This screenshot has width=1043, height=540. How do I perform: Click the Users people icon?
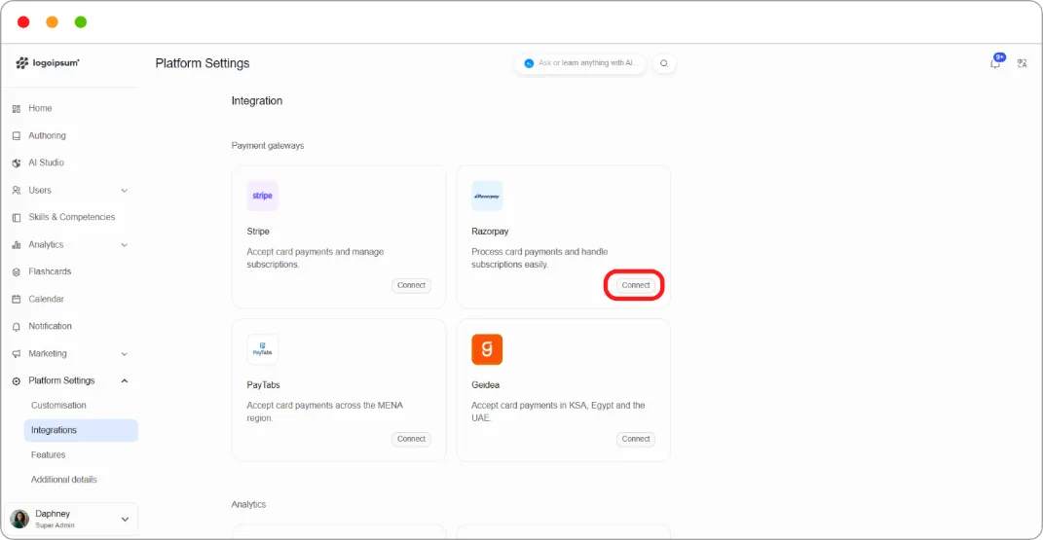point(17,191)
